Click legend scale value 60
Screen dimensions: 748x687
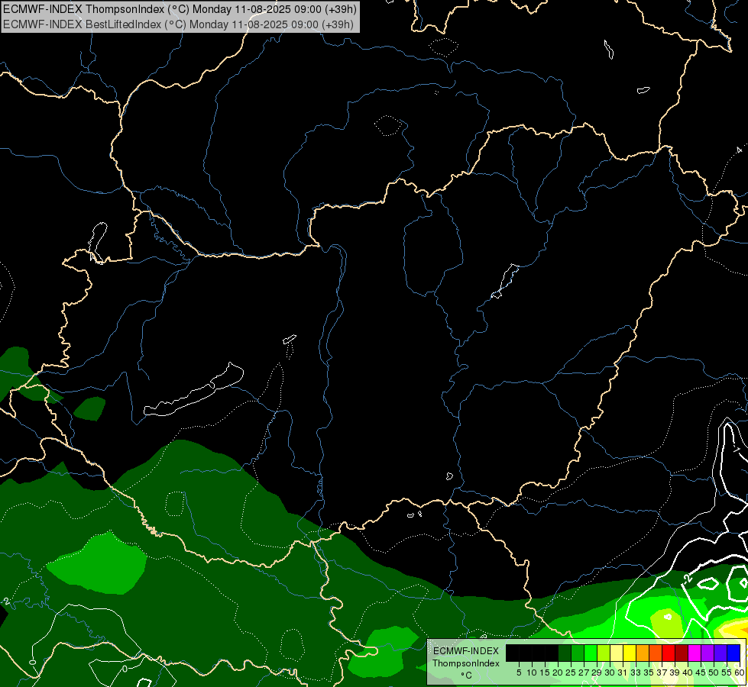coord(740,672)
